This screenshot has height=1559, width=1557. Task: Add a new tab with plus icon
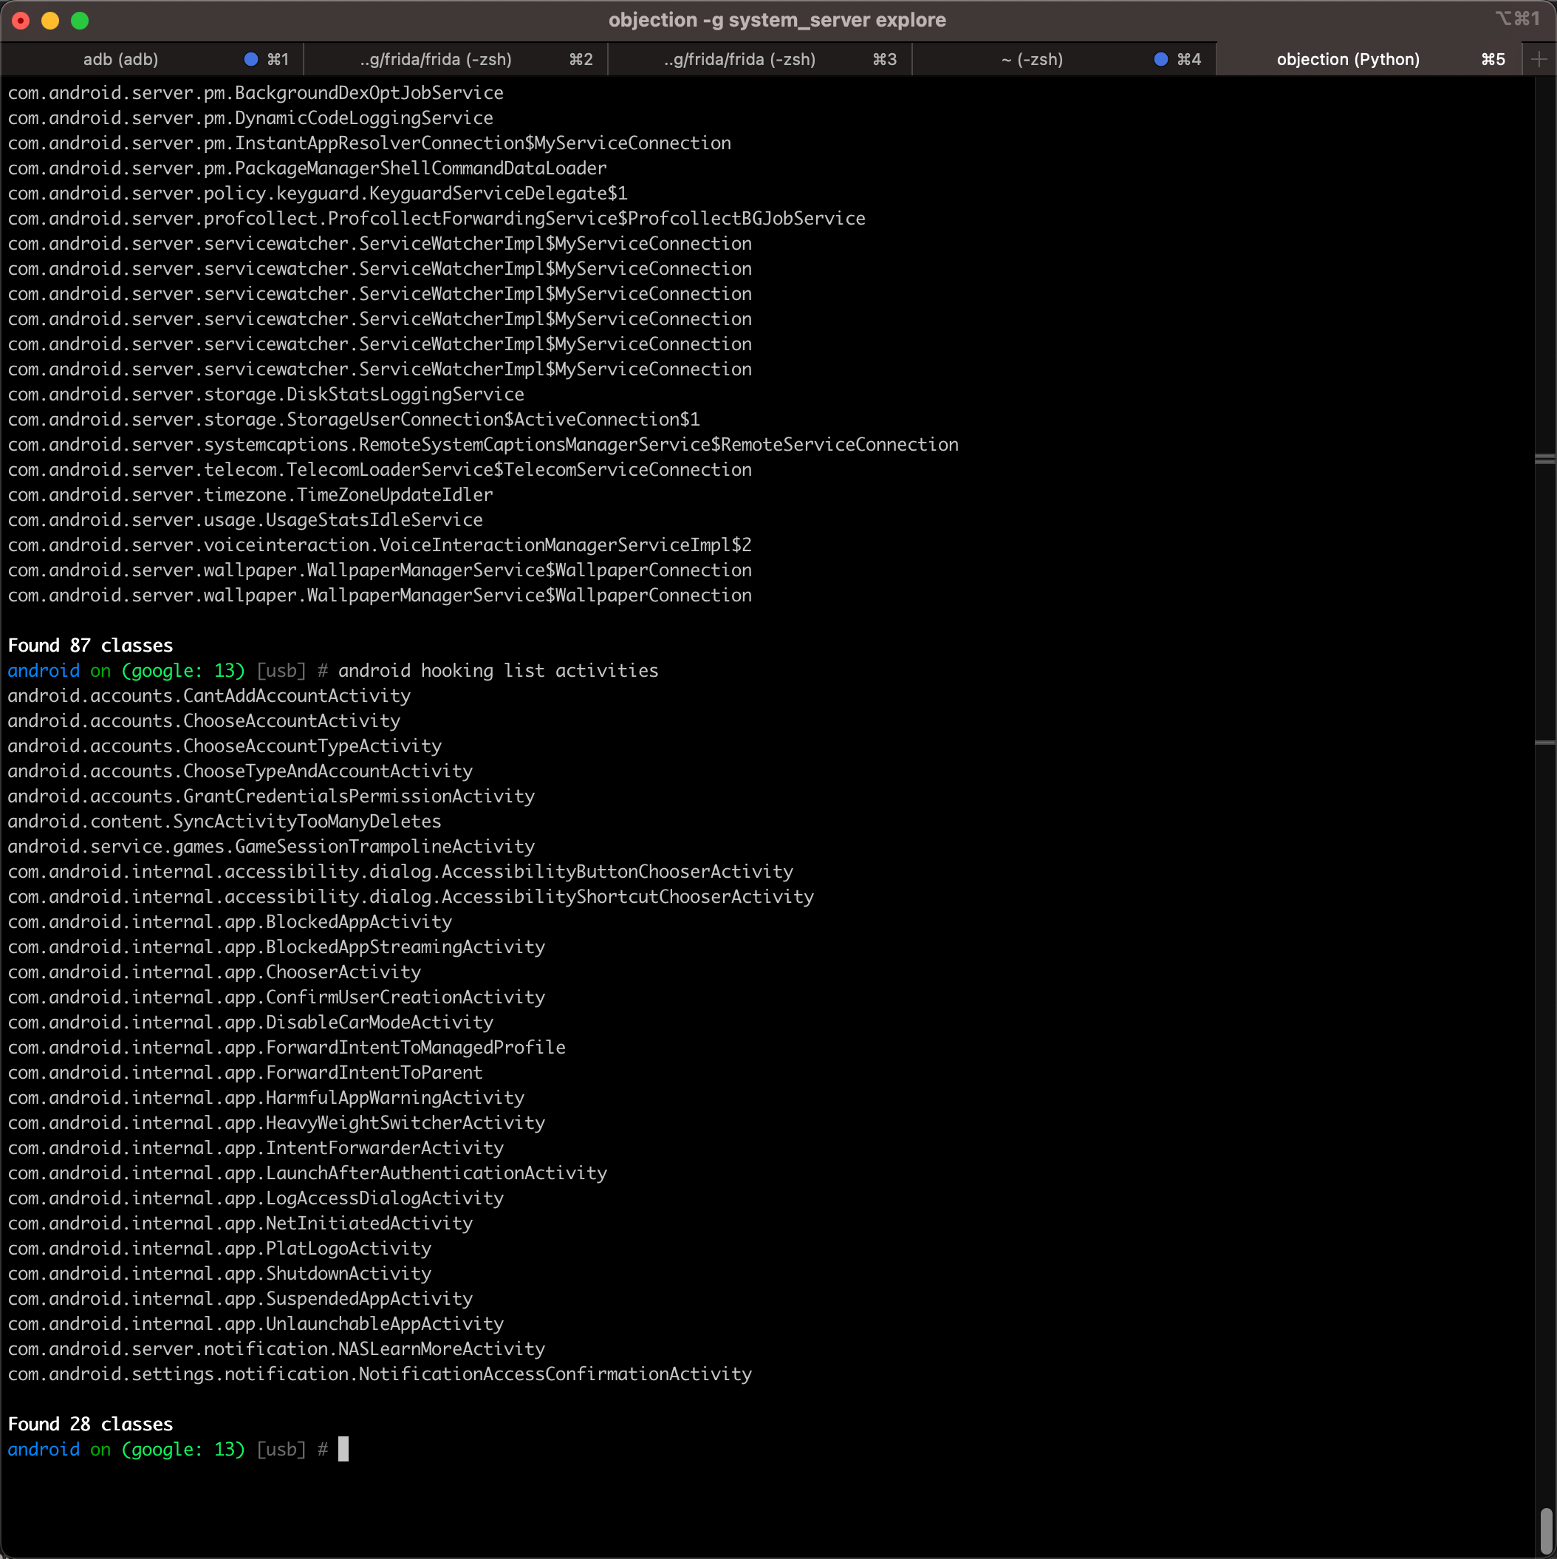[1539, 59]
